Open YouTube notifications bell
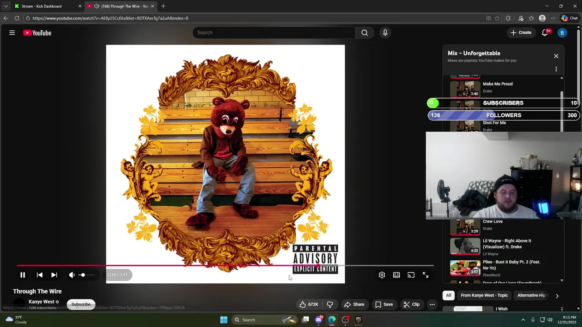The width and height of the screenshot is (582, 327). [545, 33]
